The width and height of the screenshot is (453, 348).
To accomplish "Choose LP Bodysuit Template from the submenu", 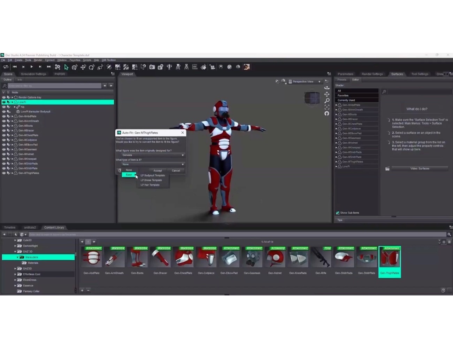I will point(153,175).
